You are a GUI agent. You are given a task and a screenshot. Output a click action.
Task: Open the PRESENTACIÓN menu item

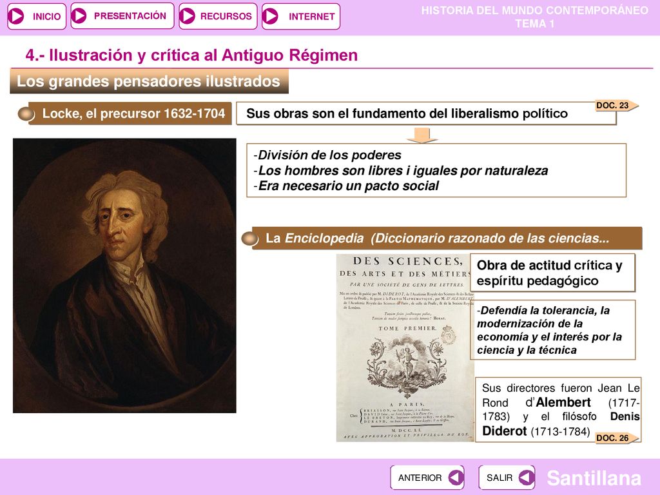tap(122, 16)
